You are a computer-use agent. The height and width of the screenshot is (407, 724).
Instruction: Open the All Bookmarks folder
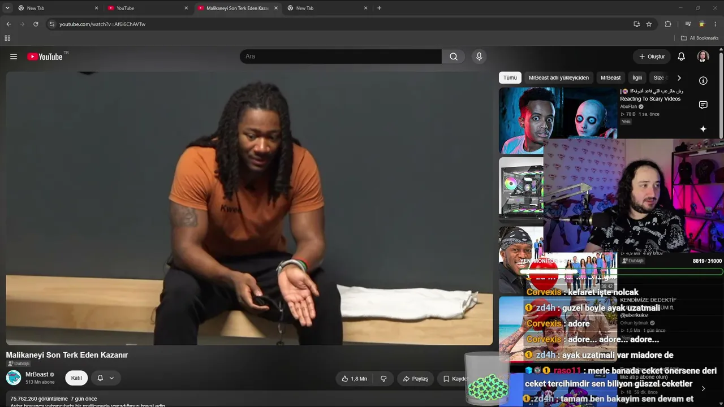pos(700,38)
